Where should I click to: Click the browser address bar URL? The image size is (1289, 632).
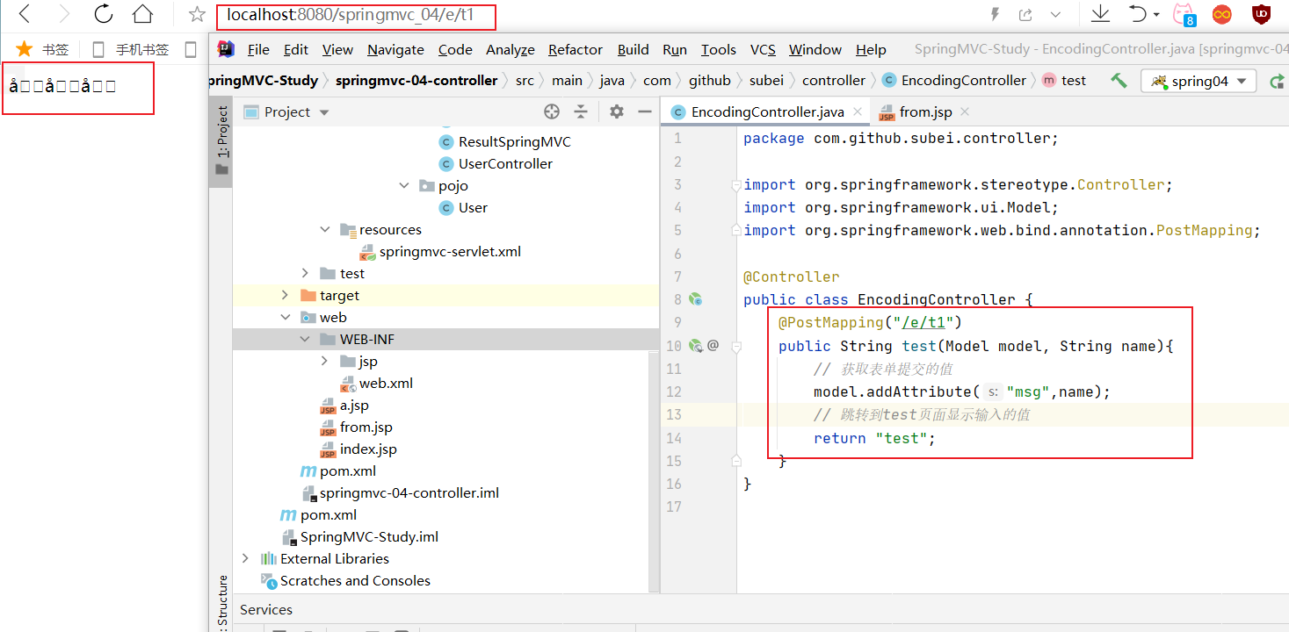pyautogui.click(x=350, y=15)
